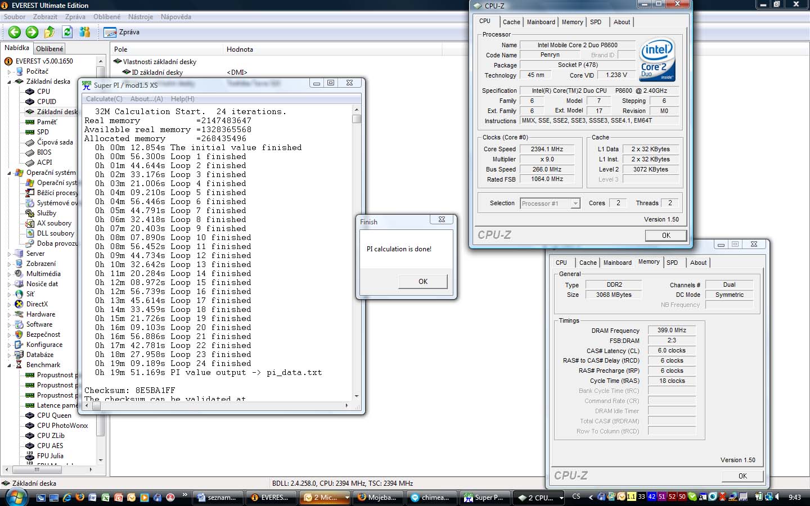
Task: Click the Refresh icon in EVEREST toolbar
Action: 67,32
